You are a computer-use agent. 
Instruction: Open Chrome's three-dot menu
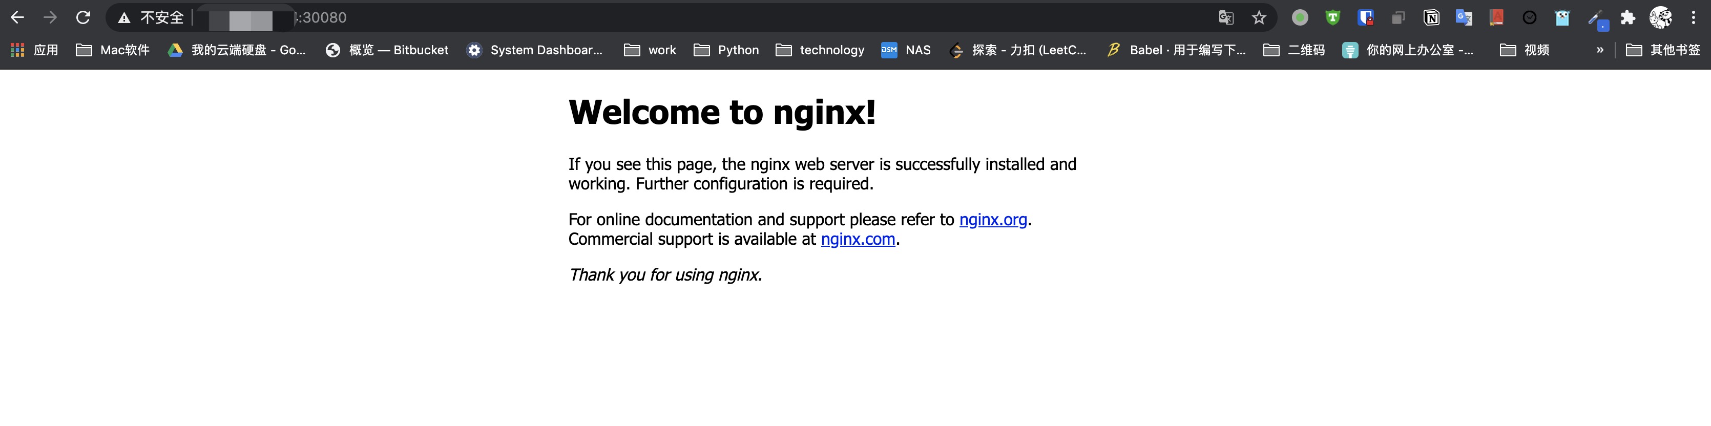pyautogui.click(x=1693, y=18)
